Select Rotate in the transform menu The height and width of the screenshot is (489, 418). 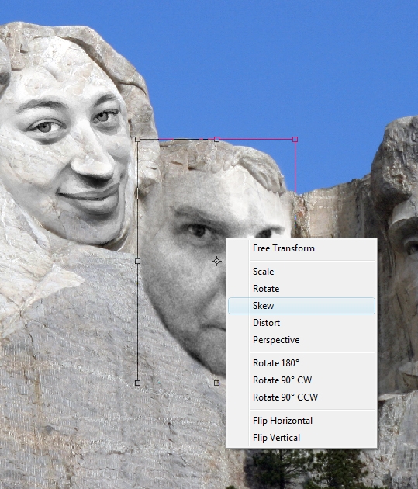coord(302,289)
